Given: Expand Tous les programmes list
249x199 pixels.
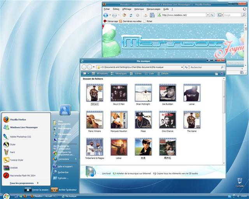Looking at the screenshot, I should pyautogui.click(x=24, y=183).
